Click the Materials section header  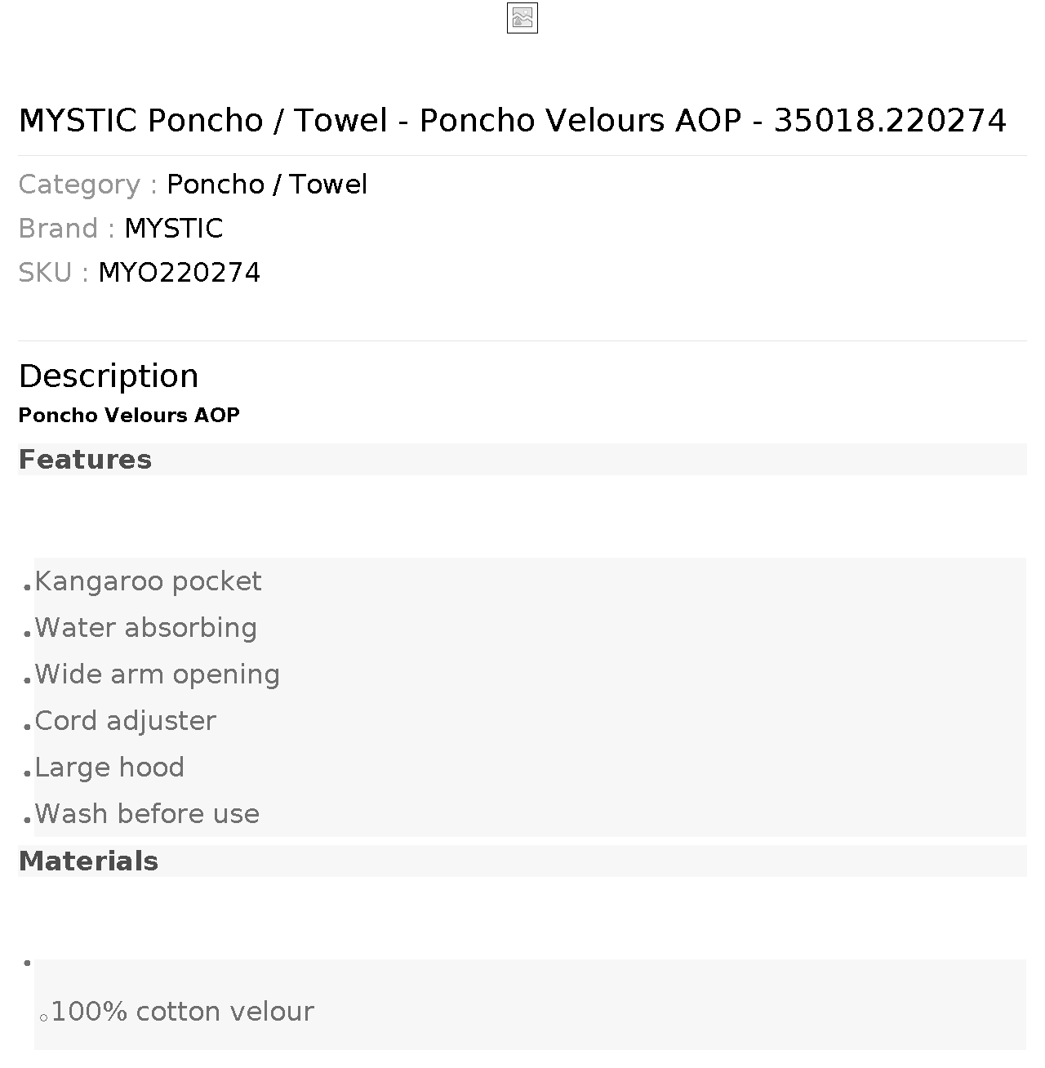pyautogui.click(x=88, y=861)
